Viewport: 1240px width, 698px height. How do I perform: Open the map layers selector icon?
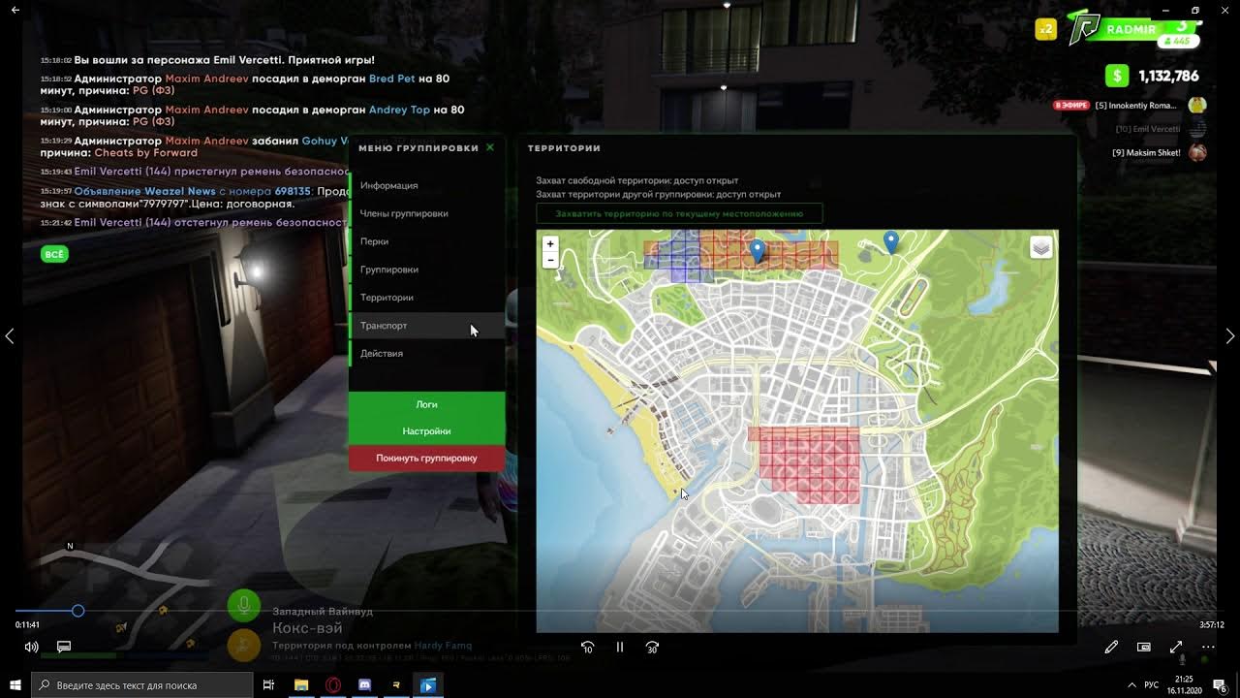1040,248
